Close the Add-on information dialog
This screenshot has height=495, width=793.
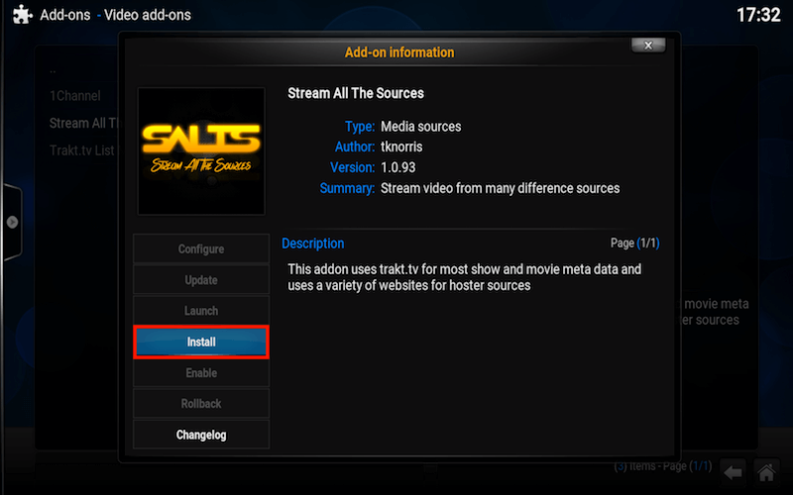(x=648, y=45)
